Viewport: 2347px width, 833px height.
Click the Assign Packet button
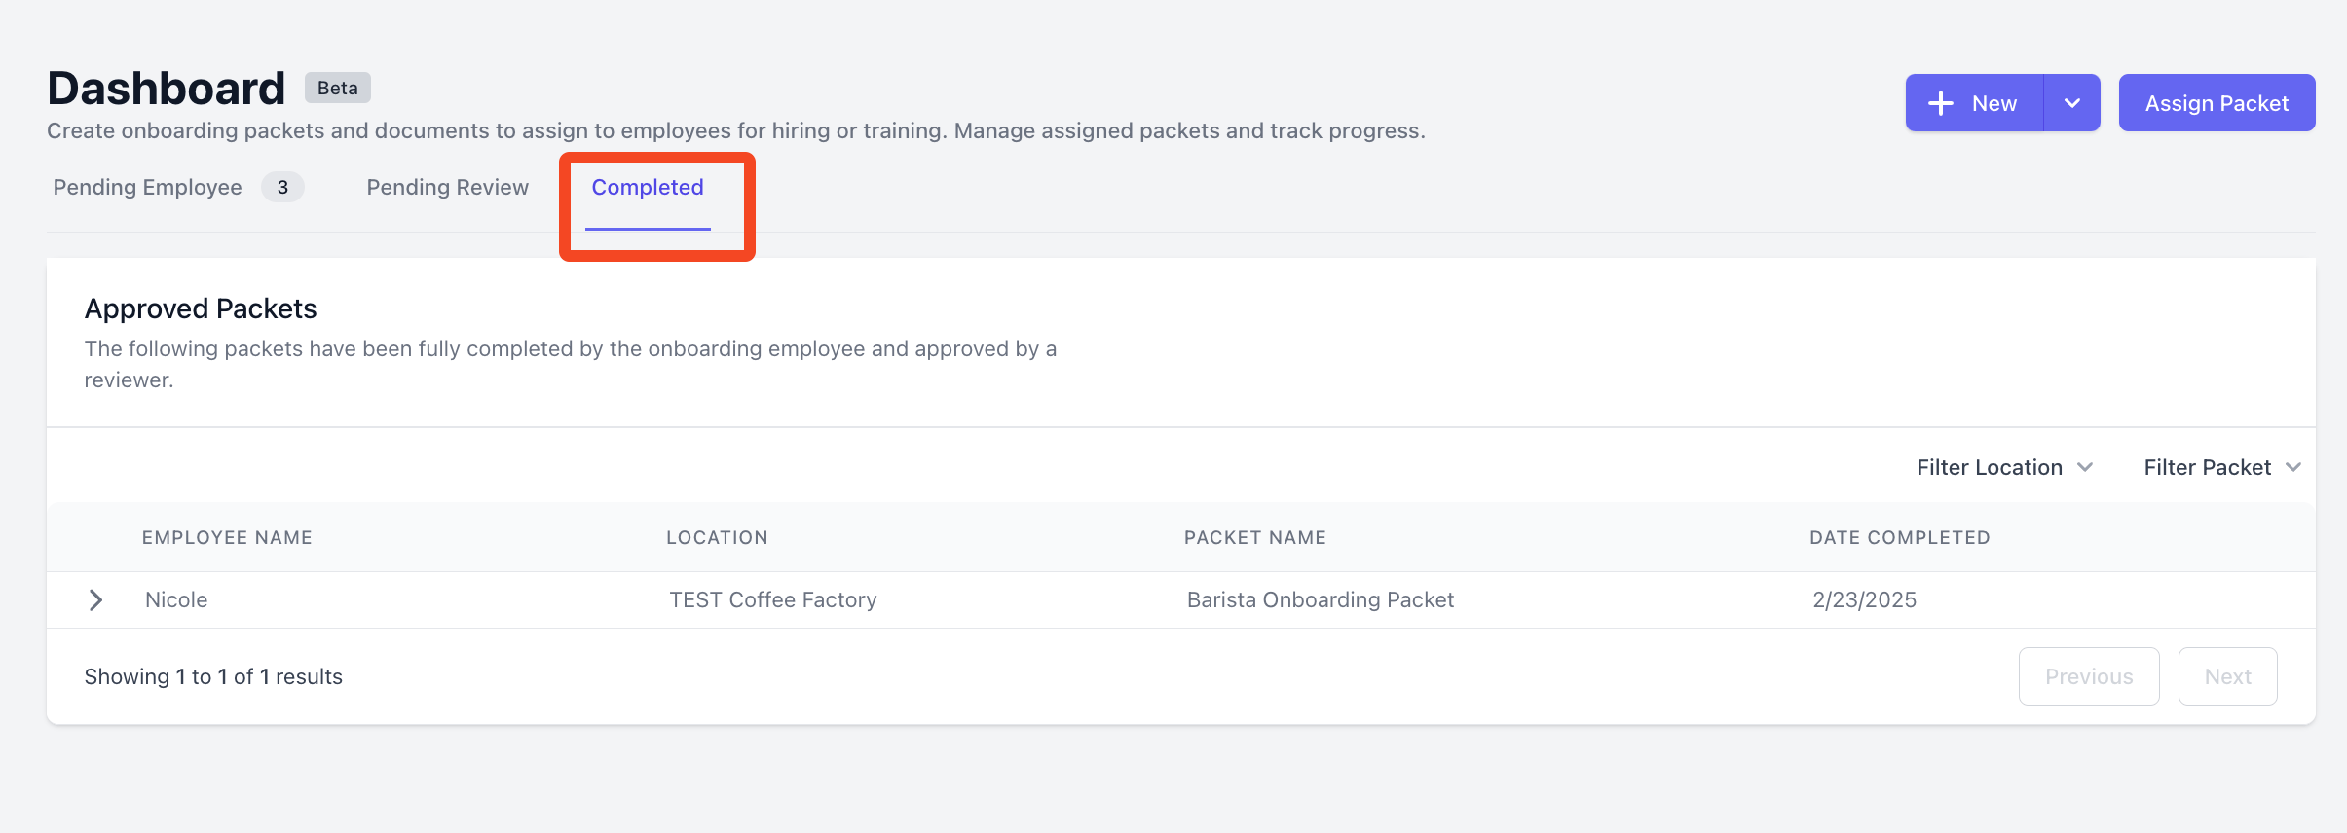pyautogui.click(x=2217, y=103)
